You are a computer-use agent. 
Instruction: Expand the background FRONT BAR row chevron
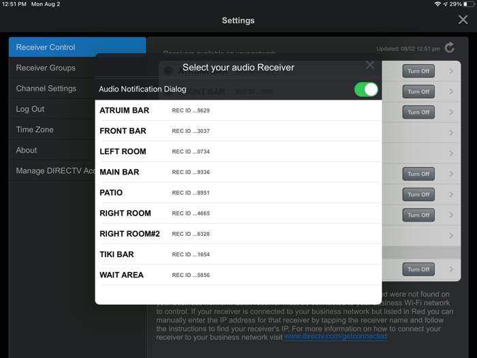point(451,91)
